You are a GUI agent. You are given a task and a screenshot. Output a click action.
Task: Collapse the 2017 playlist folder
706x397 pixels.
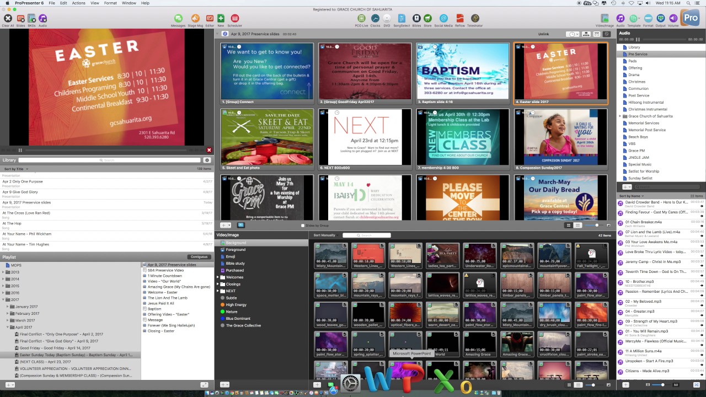coord(4,300)
